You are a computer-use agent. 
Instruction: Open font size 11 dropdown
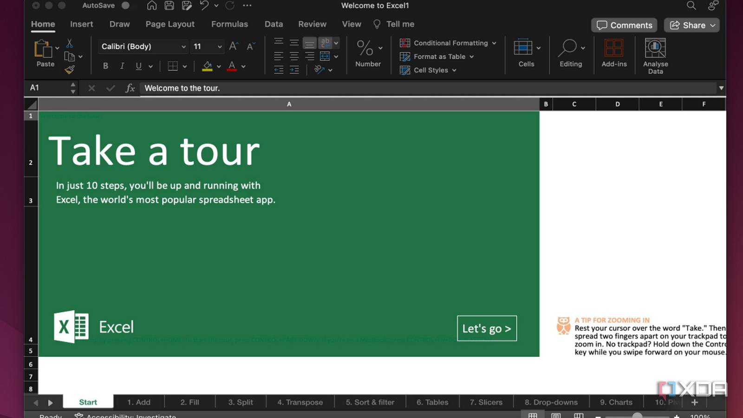(x=220, y=46)
